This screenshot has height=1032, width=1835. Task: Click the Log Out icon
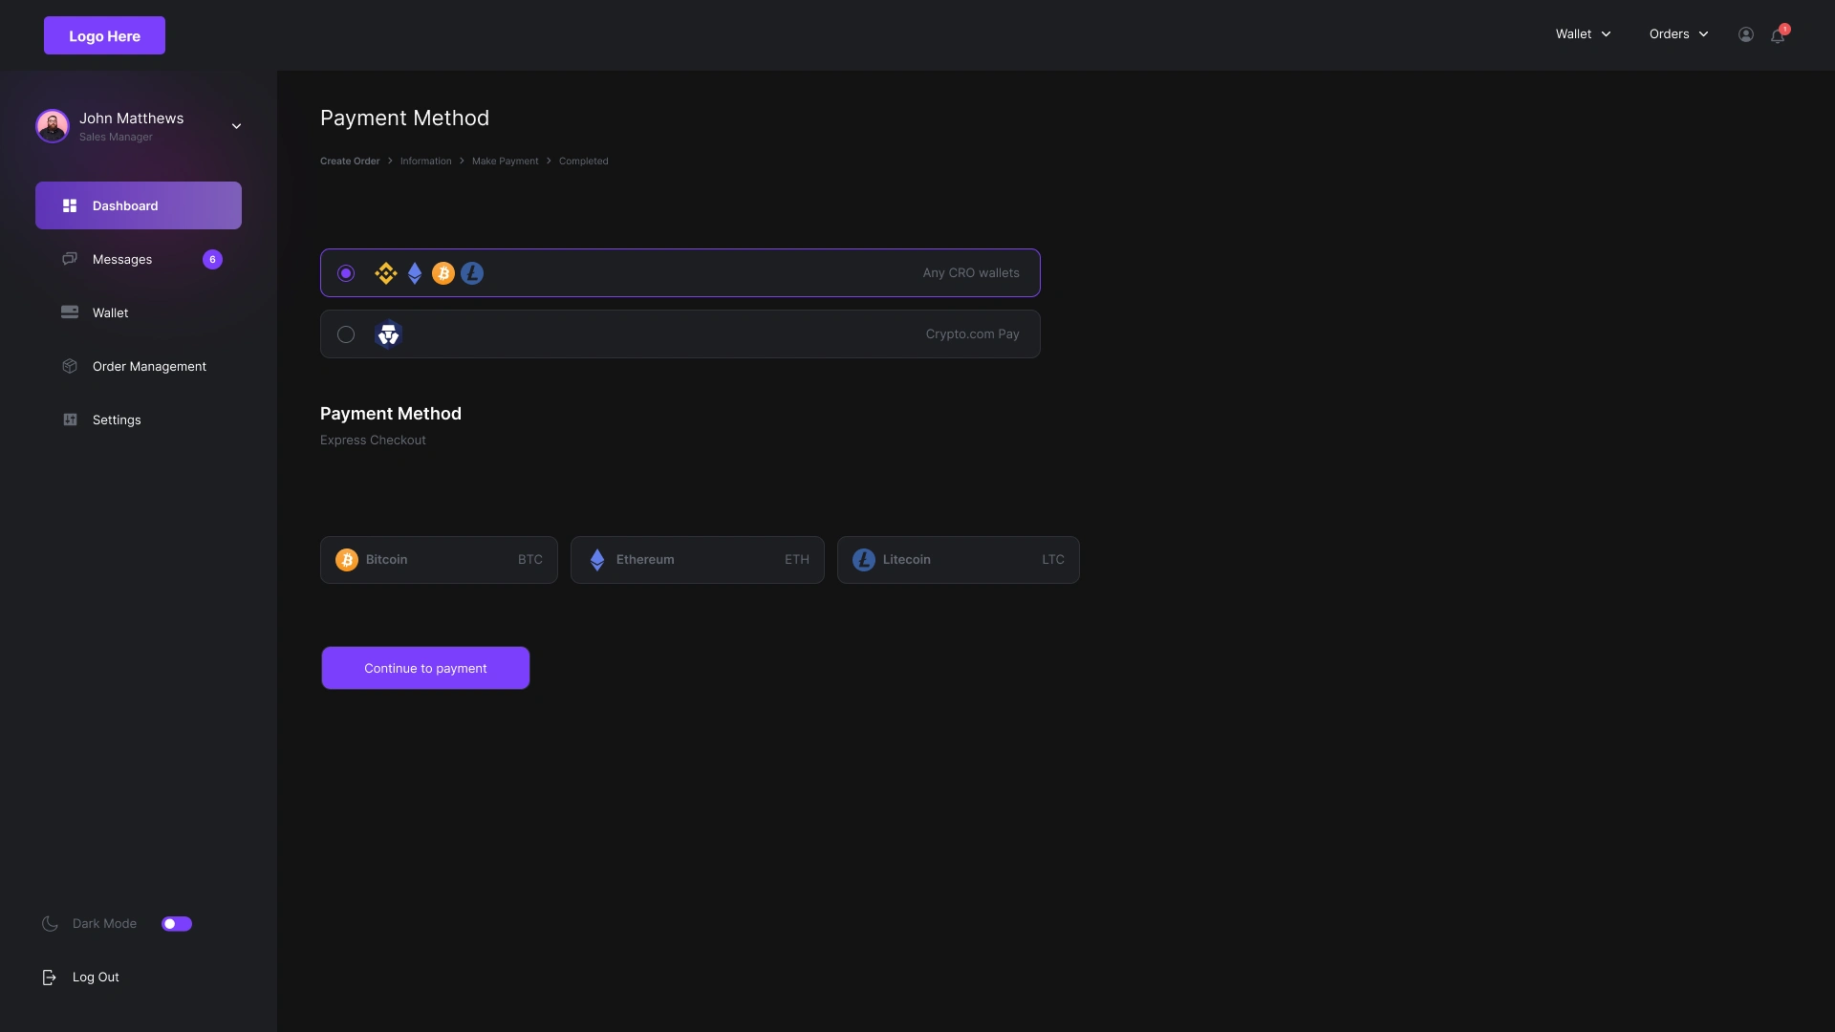(x=49, y=977)
